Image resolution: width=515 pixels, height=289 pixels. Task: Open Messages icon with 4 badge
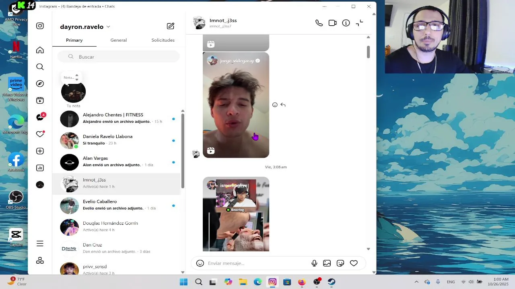tap(41, 117)
